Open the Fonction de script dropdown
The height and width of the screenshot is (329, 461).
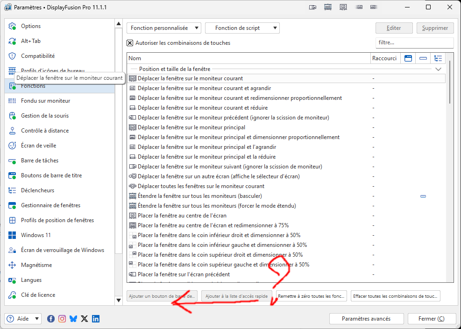(x=242, y=28)
